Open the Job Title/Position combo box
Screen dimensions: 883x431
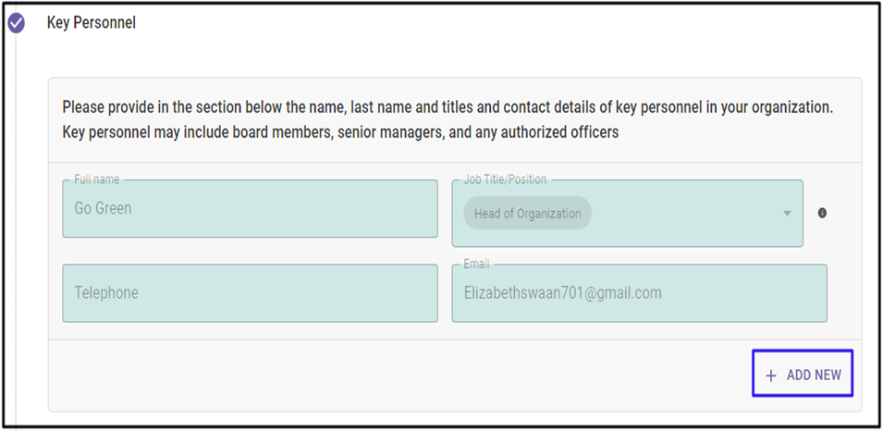click(x=627, y=213)
